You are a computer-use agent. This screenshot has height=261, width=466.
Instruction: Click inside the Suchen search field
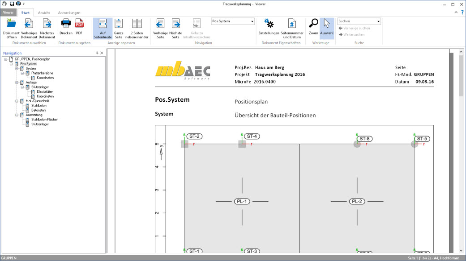click(x=357, y=21)
